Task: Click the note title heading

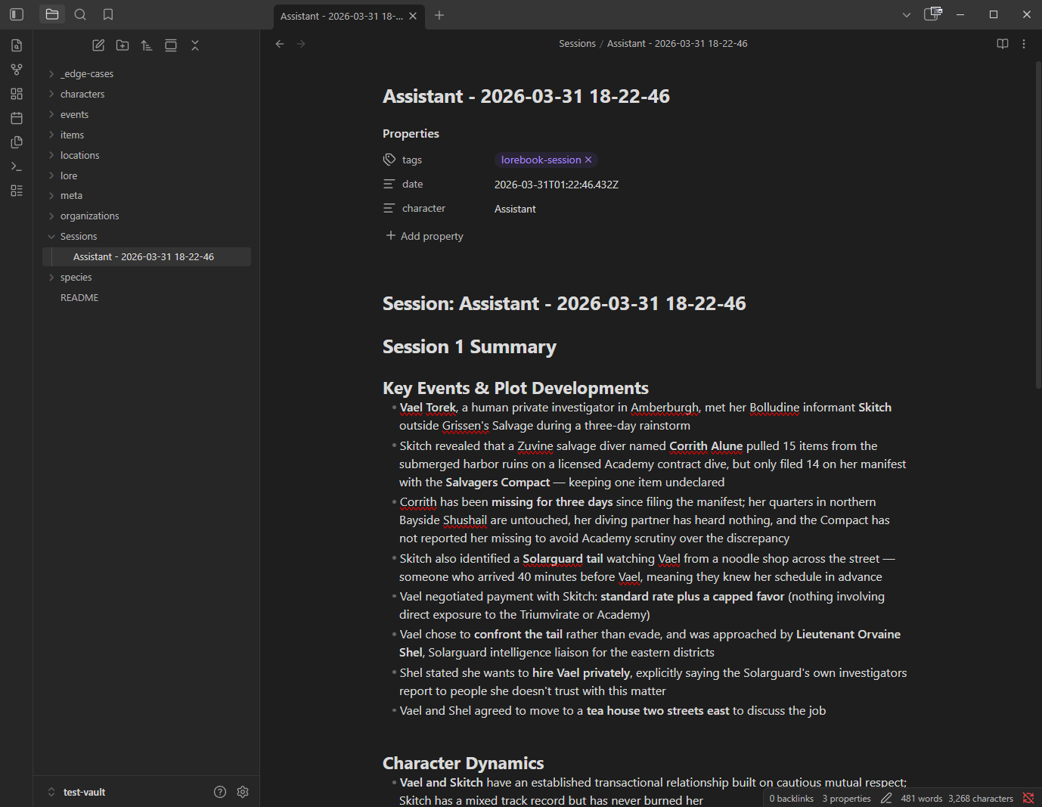Action: [526, 96]
